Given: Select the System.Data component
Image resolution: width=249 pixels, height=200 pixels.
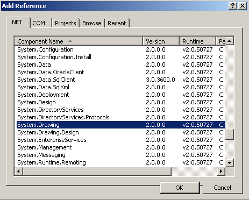Looking at the screenshot, I should point(121,65).
